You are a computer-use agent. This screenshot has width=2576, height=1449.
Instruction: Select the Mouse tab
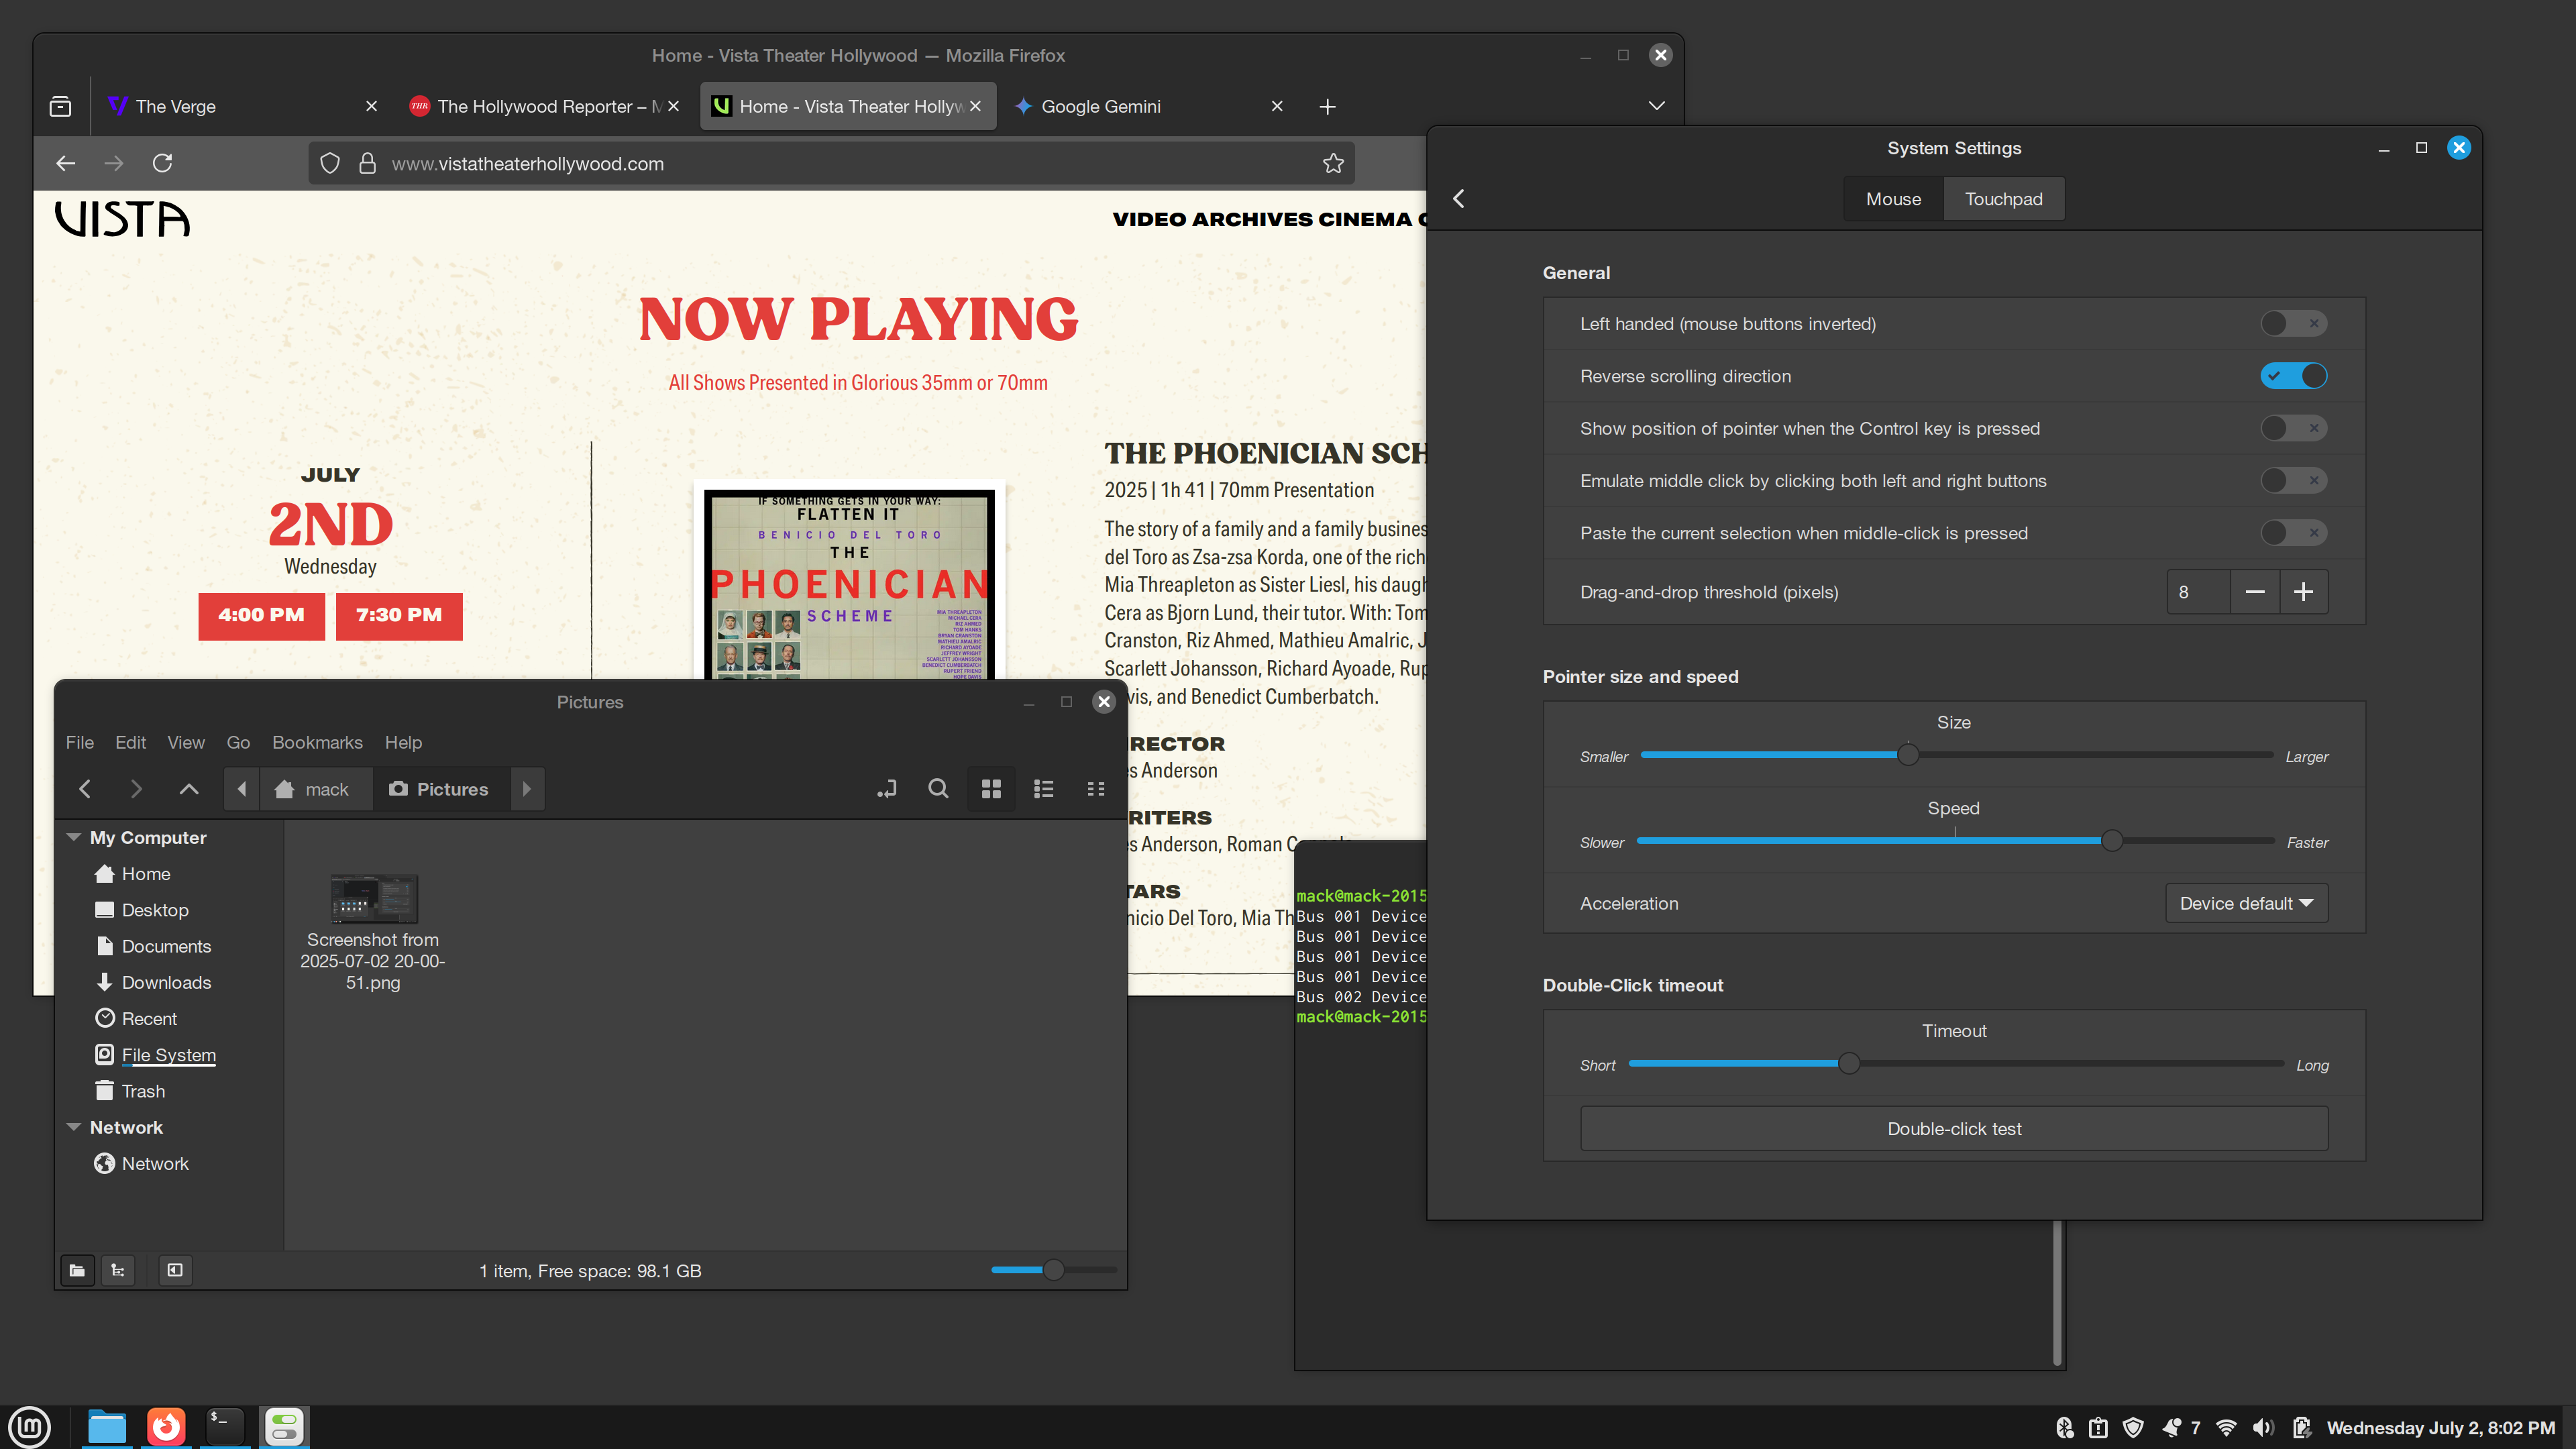[1893, 199]
